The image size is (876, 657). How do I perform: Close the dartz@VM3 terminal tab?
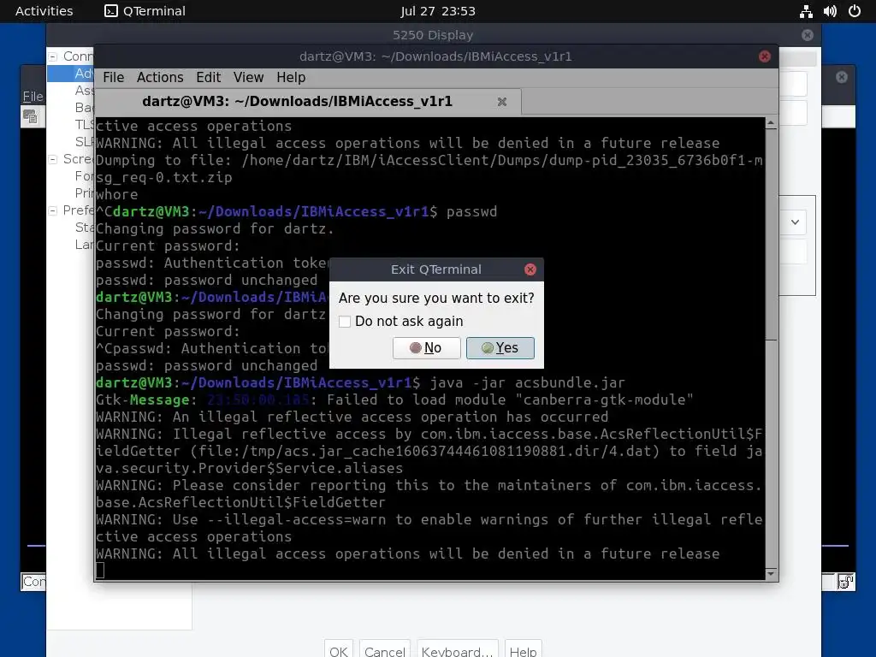[501, 102]
